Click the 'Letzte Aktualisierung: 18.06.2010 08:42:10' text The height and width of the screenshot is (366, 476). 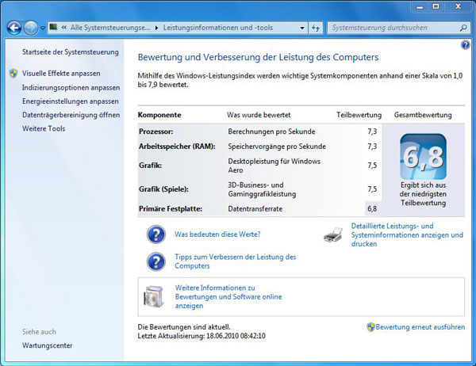click(202, 336)
